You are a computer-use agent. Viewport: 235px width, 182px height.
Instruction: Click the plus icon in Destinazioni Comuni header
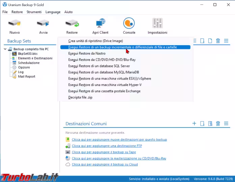pos(194,123)
